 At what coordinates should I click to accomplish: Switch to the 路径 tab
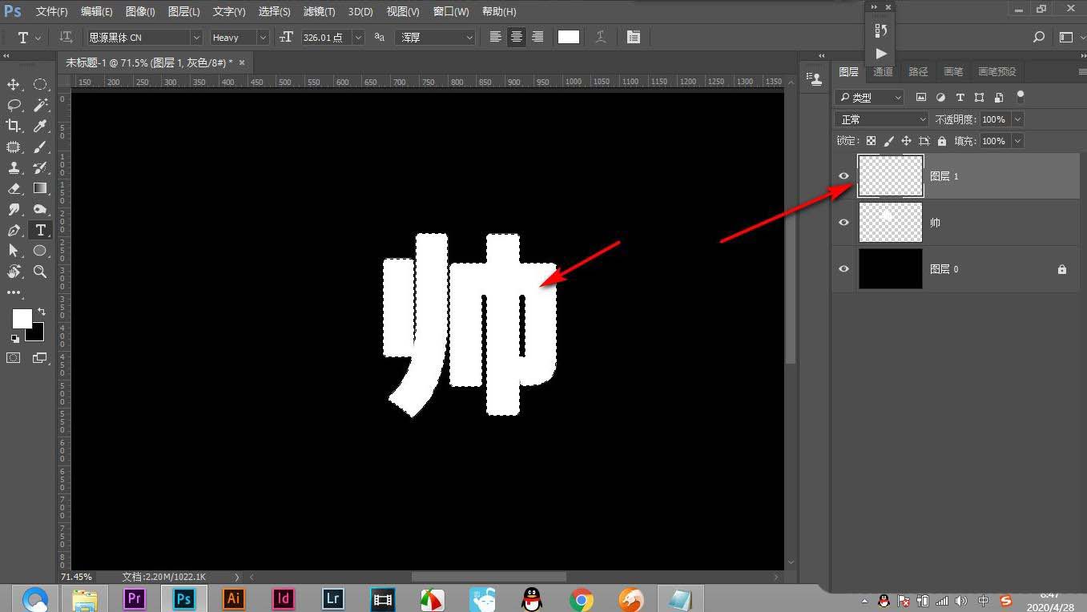tap(918, 72)
